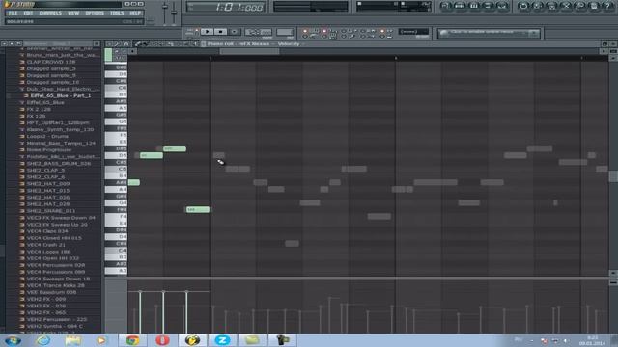Viewport: 618px width, 347px height.
Task: Open the HELP menu
Action: tap(135, 13)
